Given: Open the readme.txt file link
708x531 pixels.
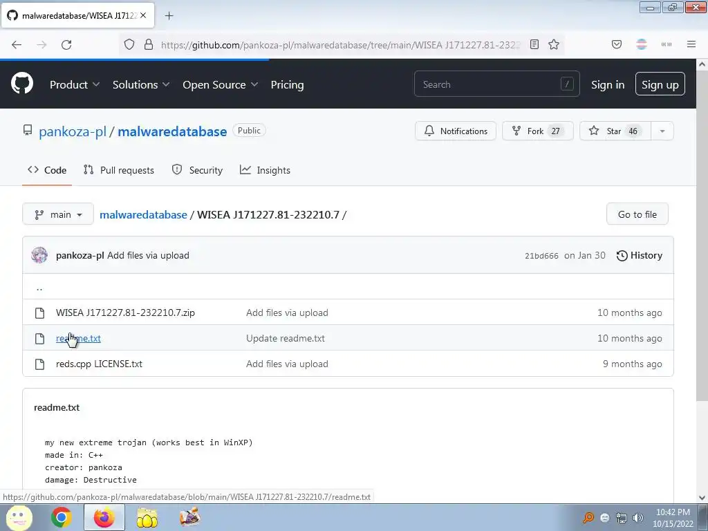Looking at the screenshot, I should 78,338.
